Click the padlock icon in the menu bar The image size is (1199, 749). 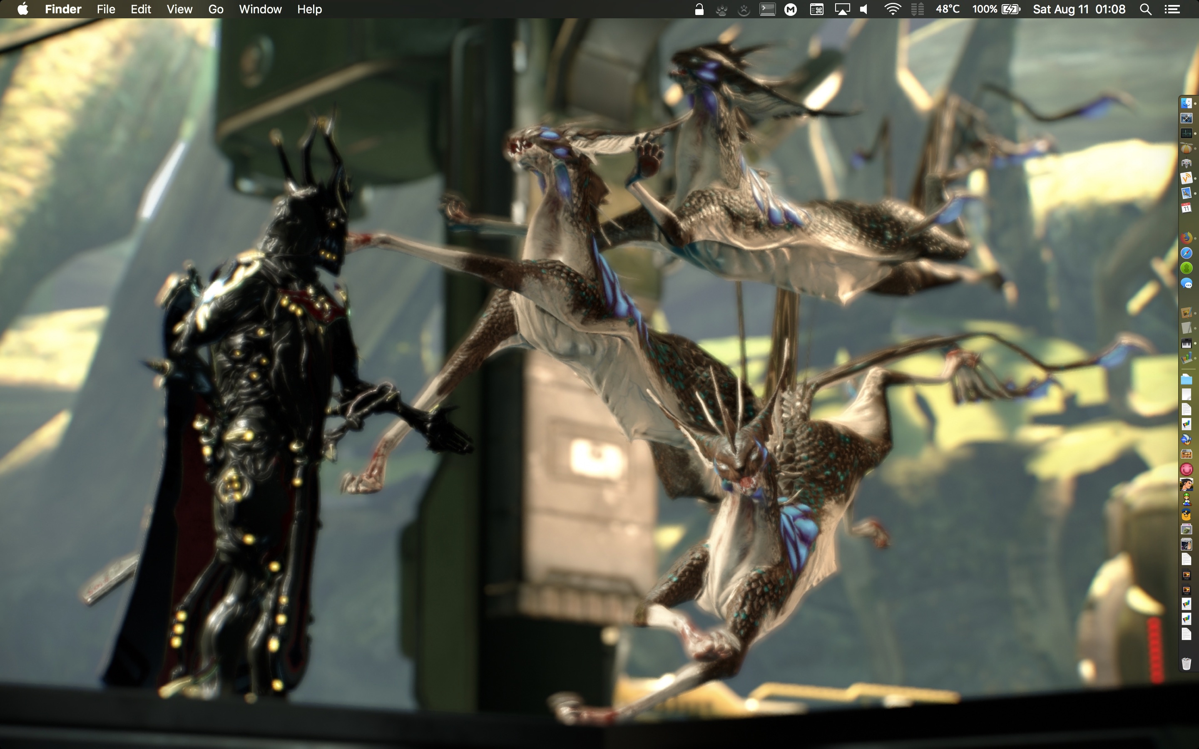[699, 9]
